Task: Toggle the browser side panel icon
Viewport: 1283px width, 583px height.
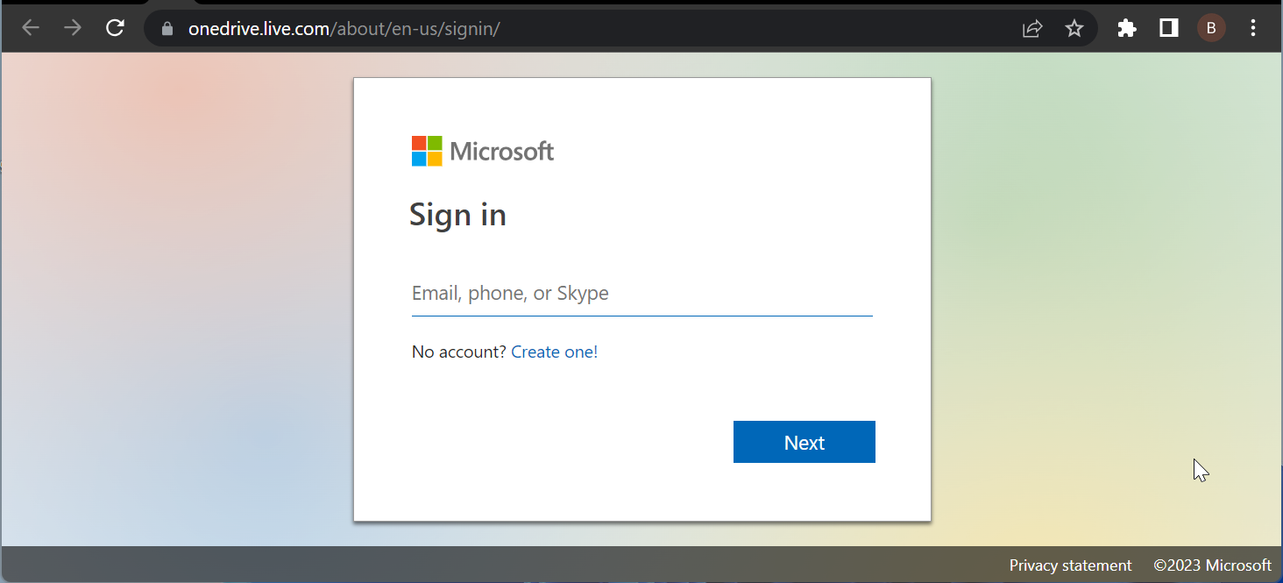Action: click(1168, 28)
